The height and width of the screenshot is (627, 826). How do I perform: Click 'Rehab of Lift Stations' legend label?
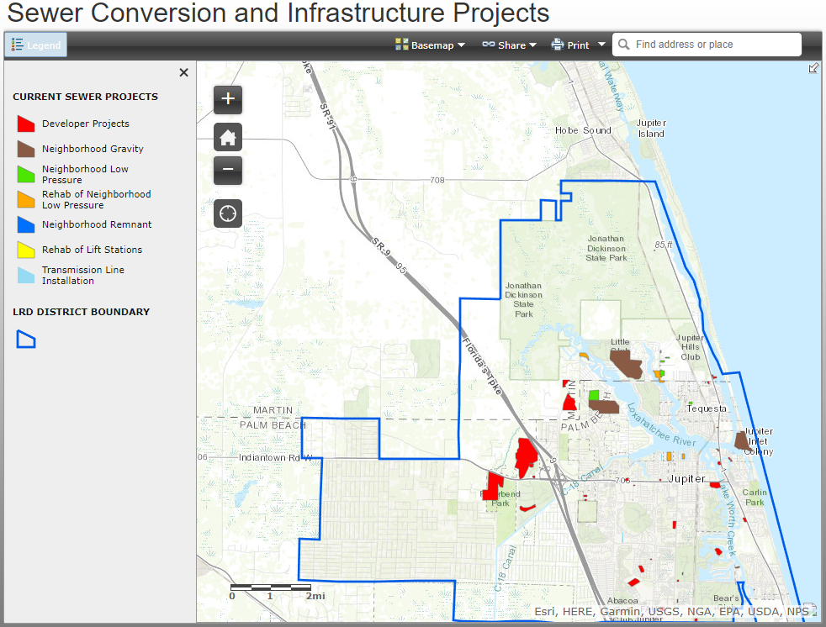click(x=93, y=250)
